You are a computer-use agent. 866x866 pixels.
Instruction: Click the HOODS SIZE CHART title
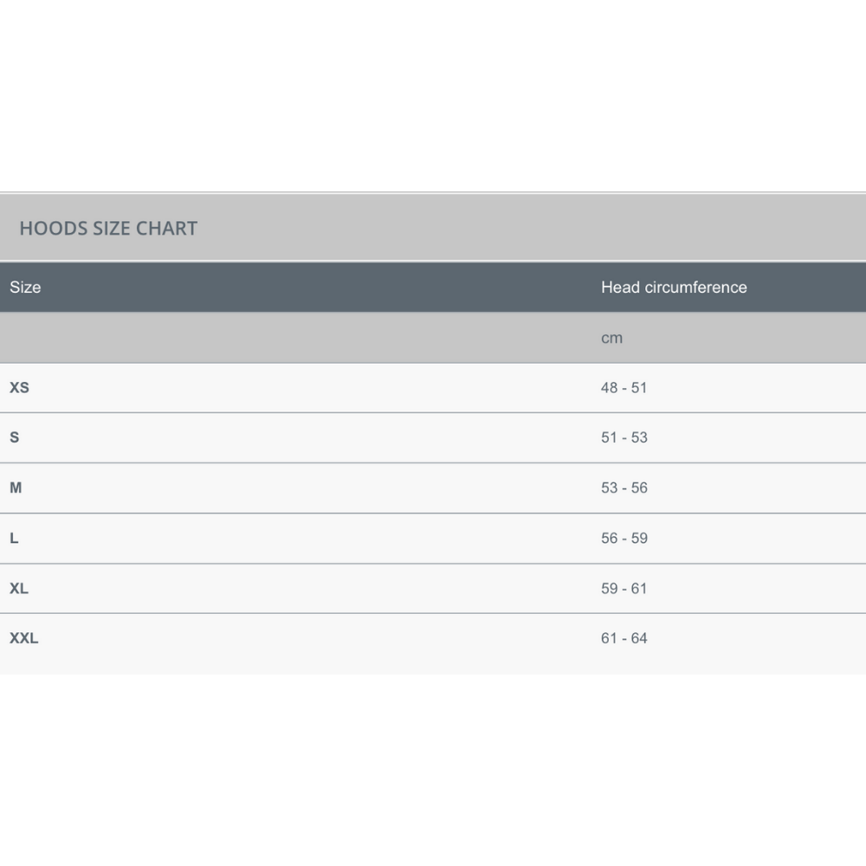coord(108,229)
